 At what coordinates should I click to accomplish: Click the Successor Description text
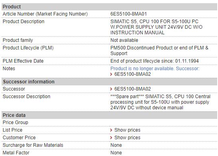coord(161,102)
